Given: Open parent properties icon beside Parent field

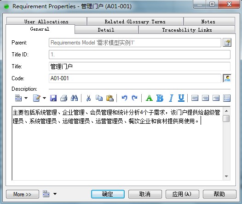Looking at the screenshot, I should [x=227, y=43].
